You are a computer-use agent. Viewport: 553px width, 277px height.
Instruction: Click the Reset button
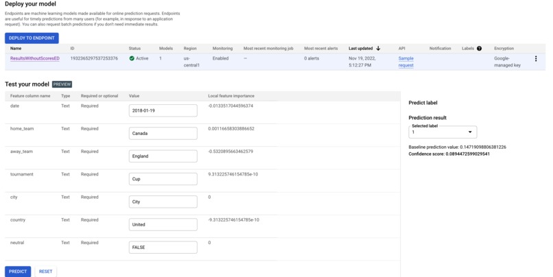45,272
